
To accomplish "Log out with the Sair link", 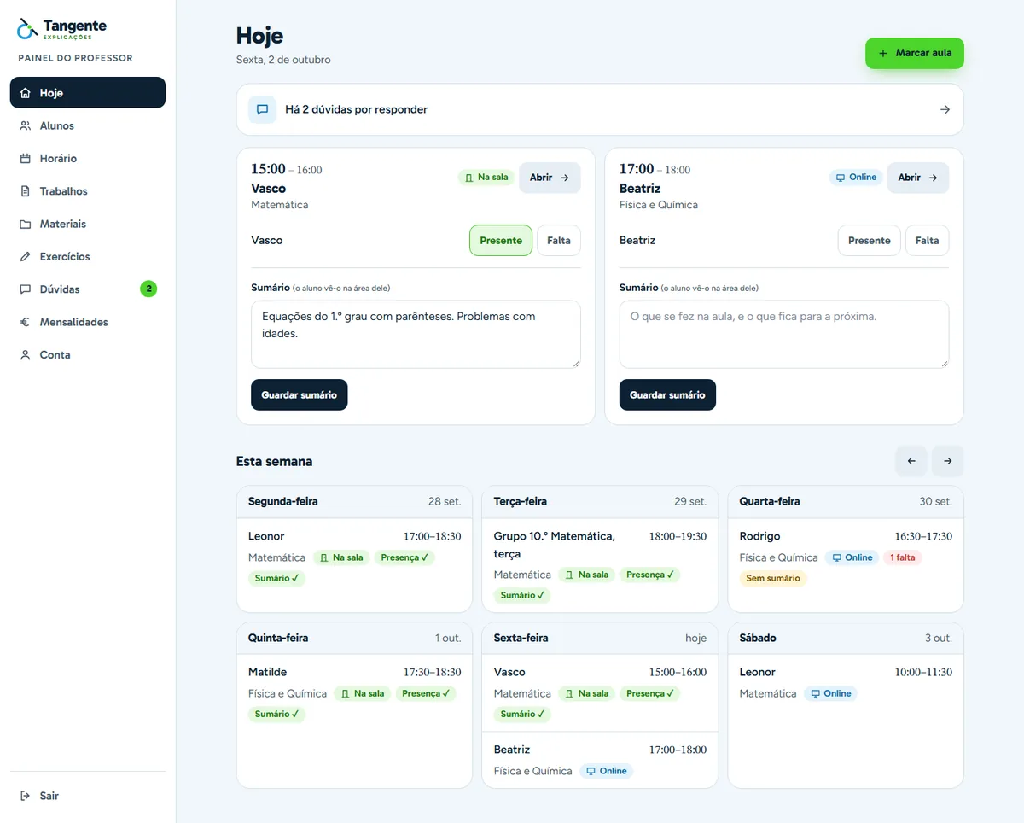I will [x=88, y=796].
